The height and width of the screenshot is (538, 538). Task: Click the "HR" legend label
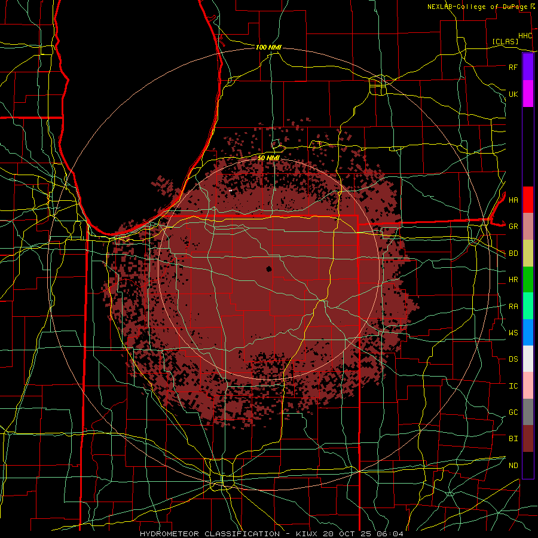[x=513, y=280]
